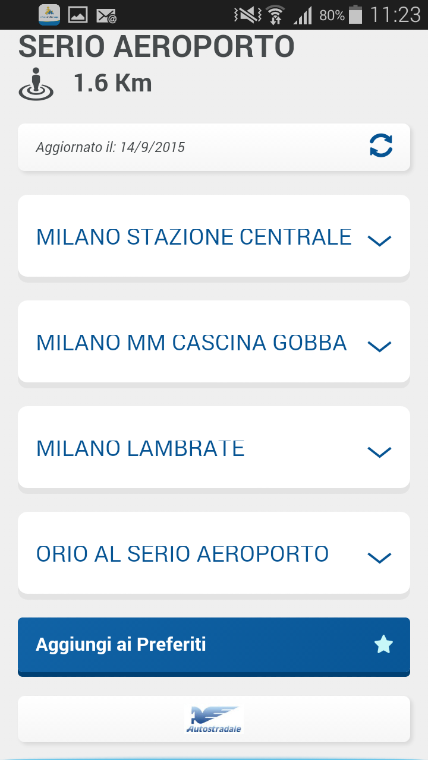Expand Milano Stazione Centrale chevron
This screenshot has height=760, width=428.
pos(379,240)
